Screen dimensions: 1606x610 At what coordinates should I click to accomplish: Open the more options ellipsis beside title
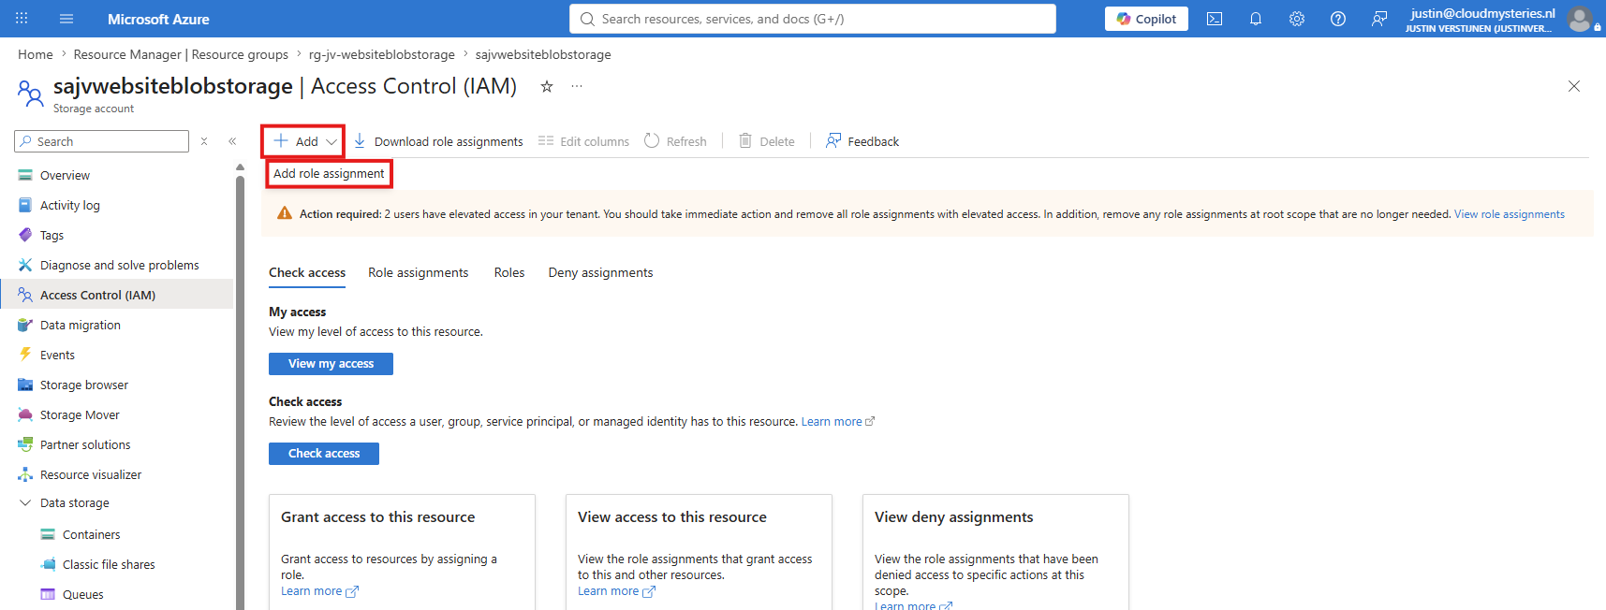(x=577, y=86)
